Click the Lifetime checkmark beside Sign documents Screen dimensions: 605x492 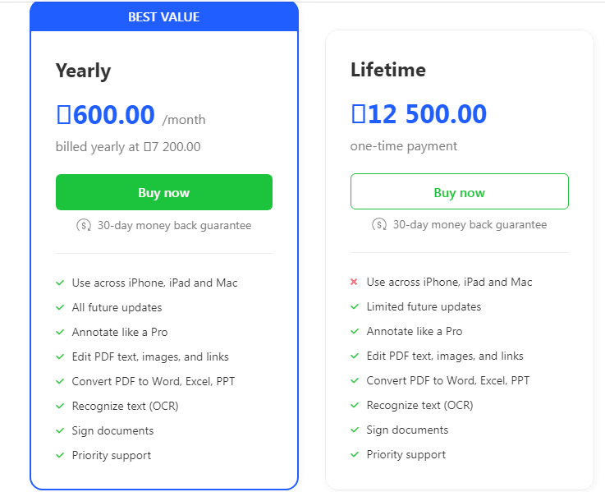[355, 430]
